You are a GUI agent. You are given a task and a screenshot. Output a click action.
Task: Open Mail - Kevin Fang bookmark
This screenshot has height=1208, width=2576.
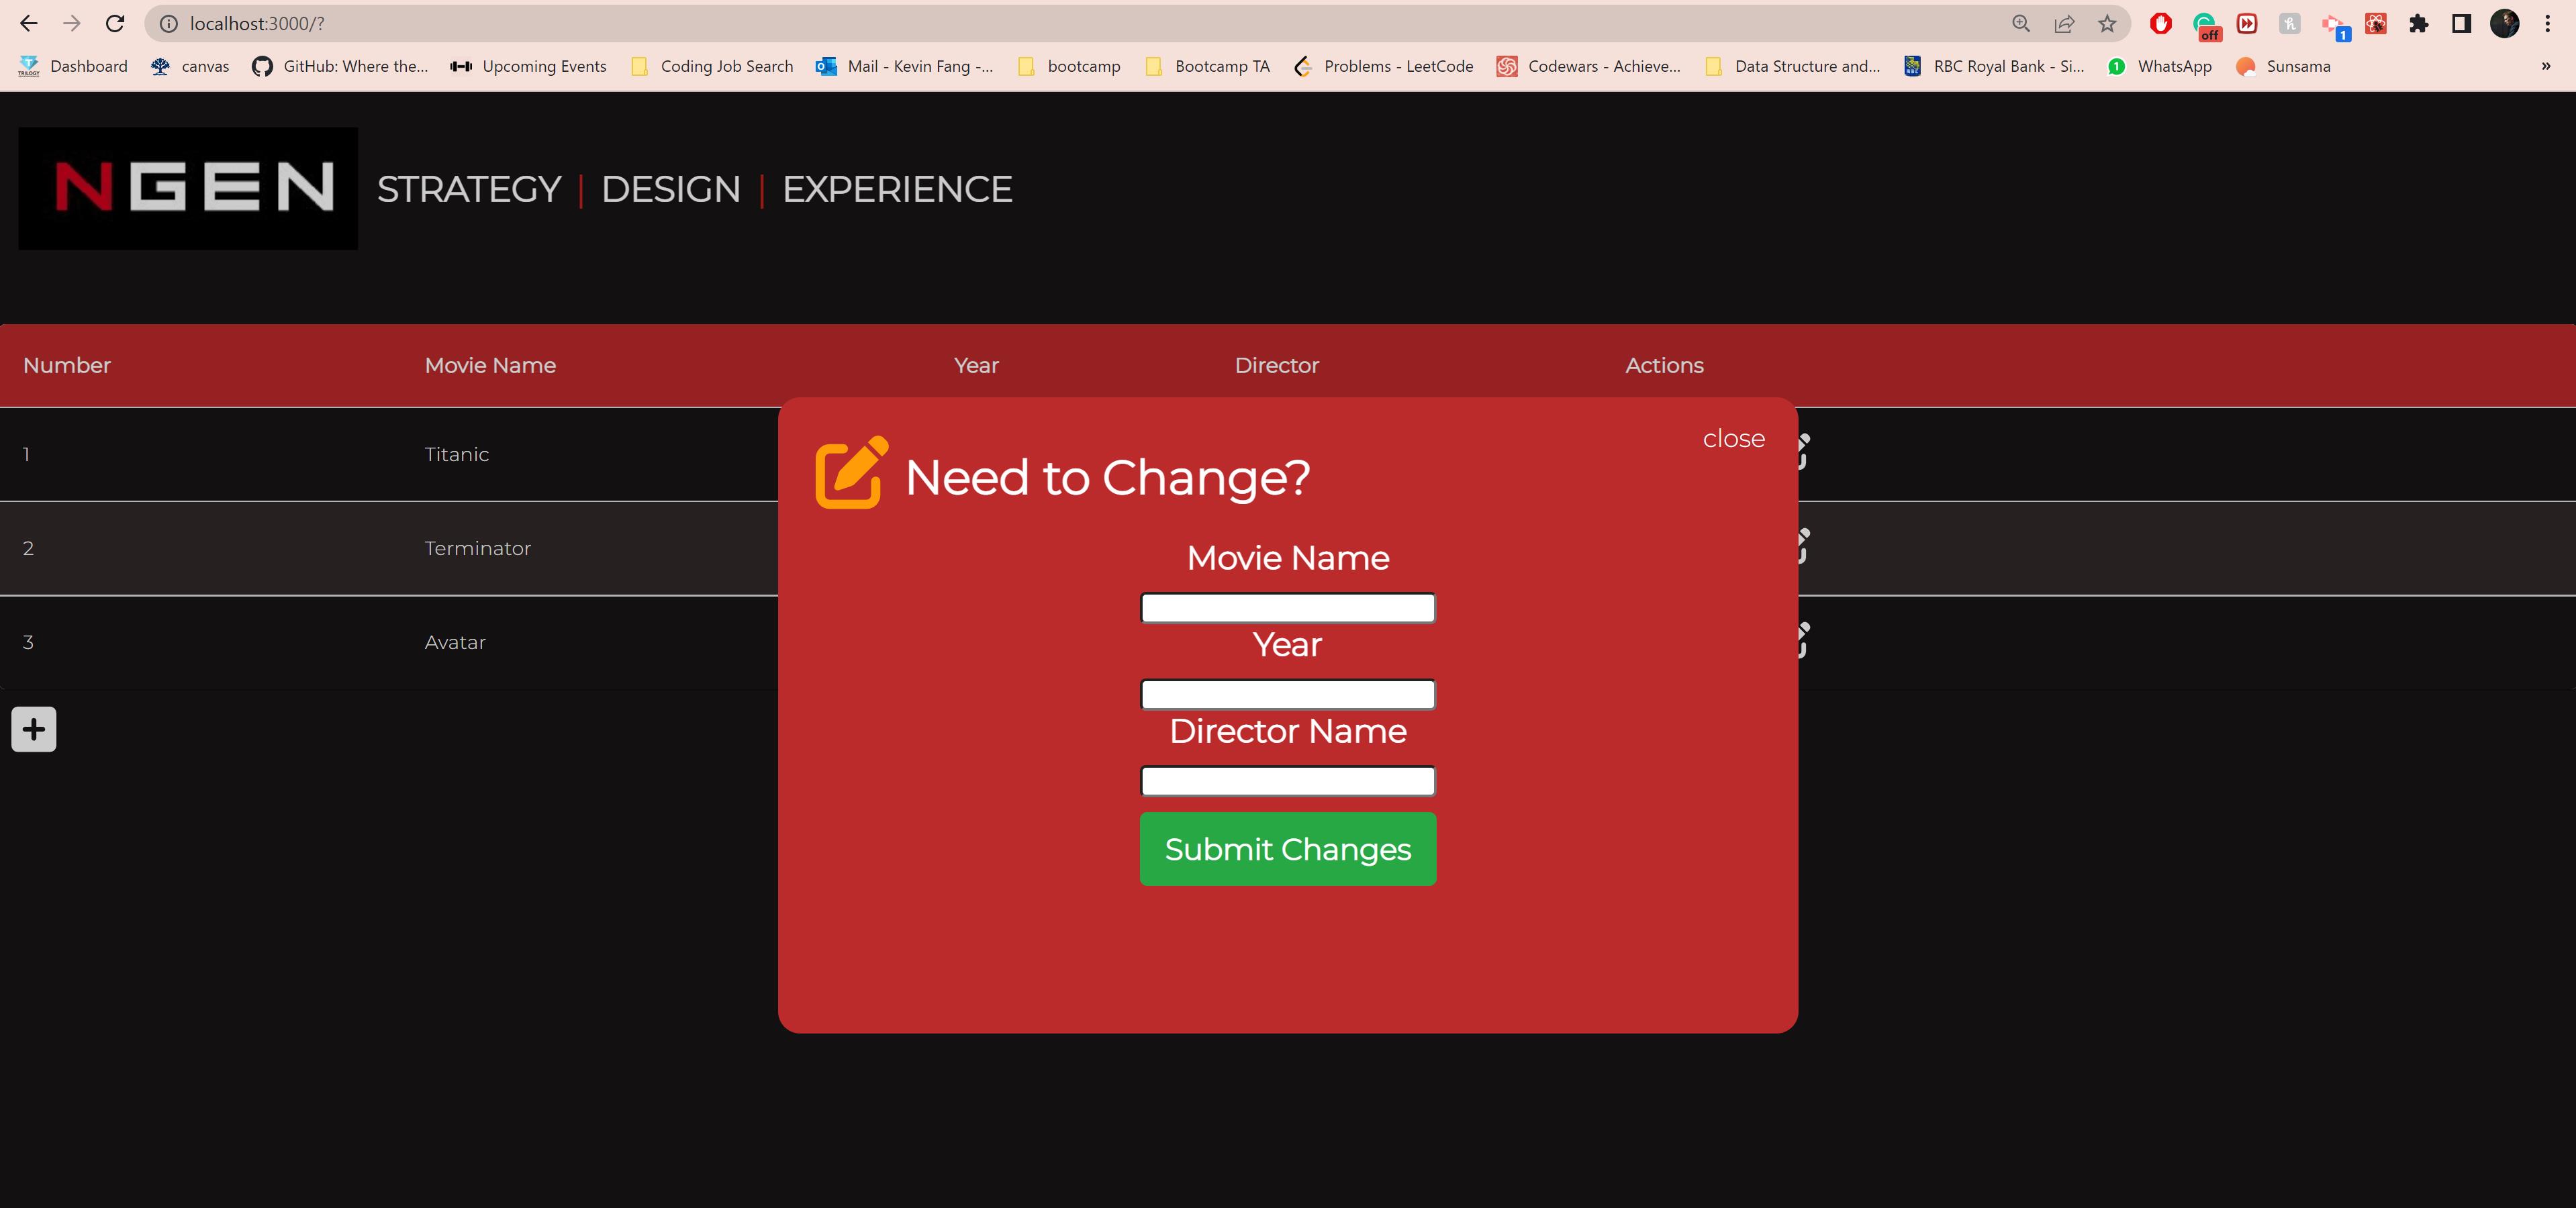[905, 66]
